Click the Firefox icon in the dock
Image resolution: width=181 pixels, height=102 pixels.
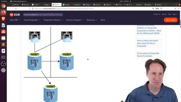pos(3,12)
